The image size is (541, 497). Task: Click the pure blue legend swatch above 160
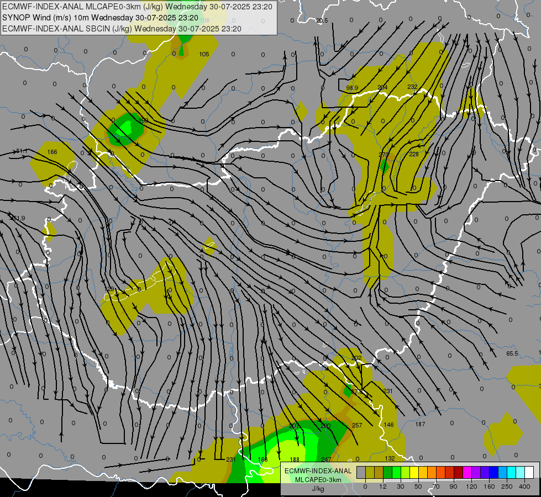click(493, 473)
